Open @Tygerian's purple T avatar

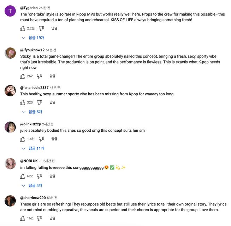pos(10,11)
